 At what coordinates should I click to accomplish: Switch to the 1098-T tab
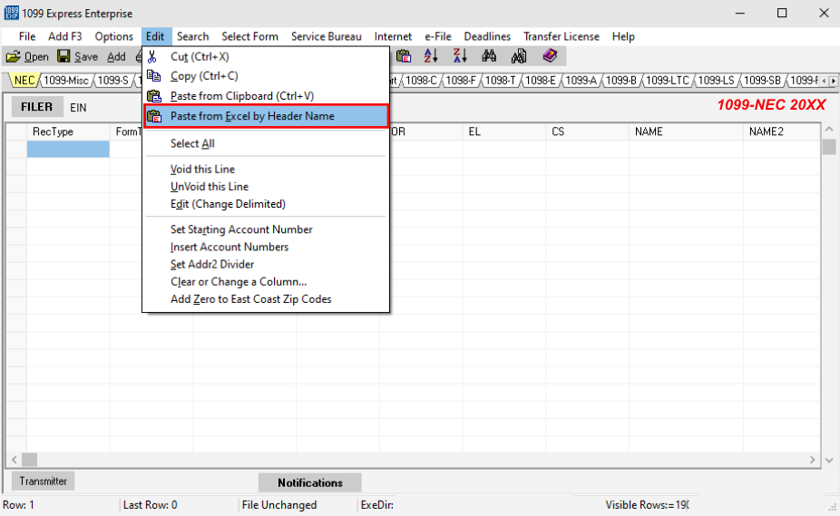pos(501,81)
